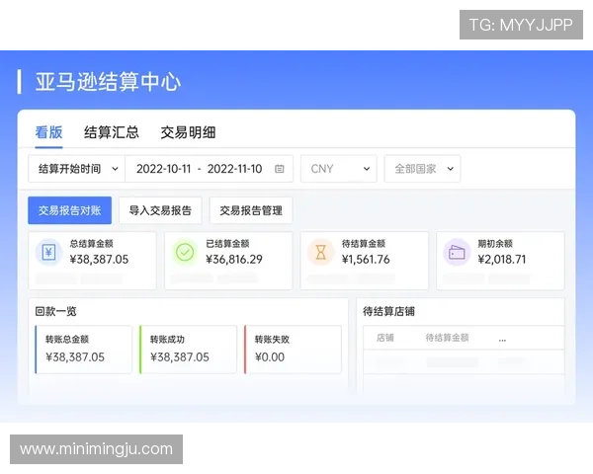Click the hourglass icon on 待结算金额 card

coord(320,252)
